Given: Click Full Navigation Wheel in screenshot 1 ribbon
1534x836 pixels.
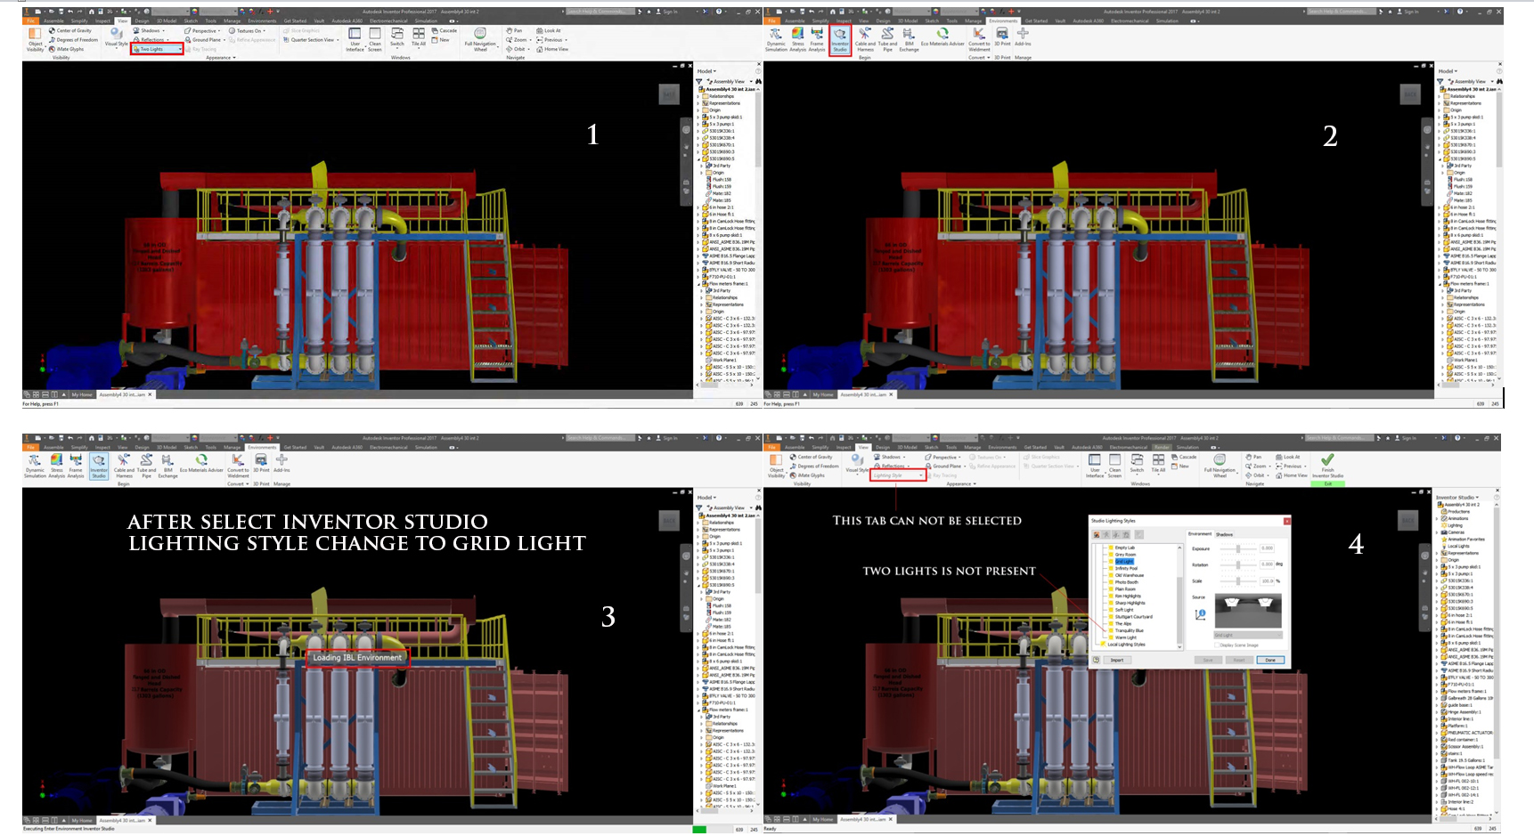Looking at the screenshot, I should tap(480, 39).
